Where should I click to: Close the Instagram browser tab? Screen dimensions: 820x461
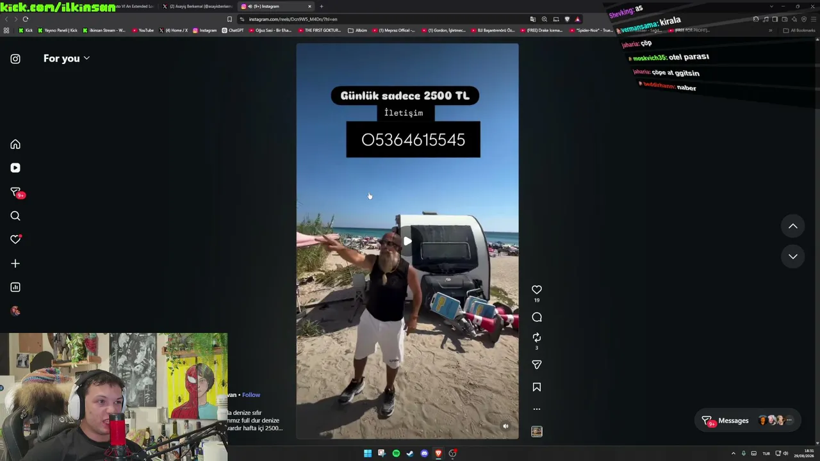coord(309,6)
